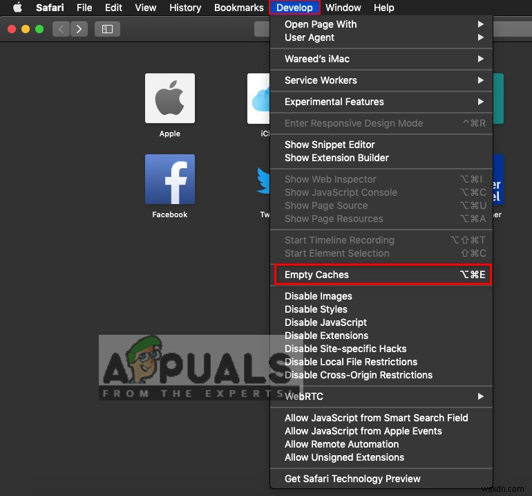Expand the Service Workers submenu

pyautogui.click(x=381, y=80)
